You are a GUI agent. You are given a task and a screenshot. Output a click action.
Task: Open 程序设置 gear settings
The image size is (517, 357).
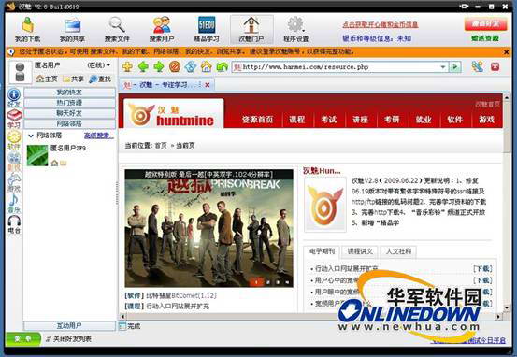[x=295, y=30]
